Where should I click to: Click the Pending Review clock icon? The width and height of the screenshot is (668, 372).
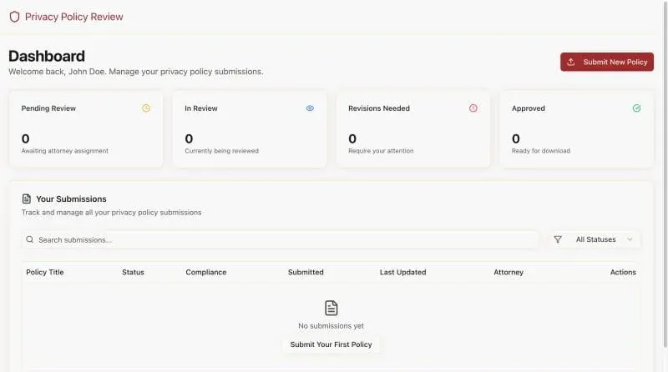(146, 108)
